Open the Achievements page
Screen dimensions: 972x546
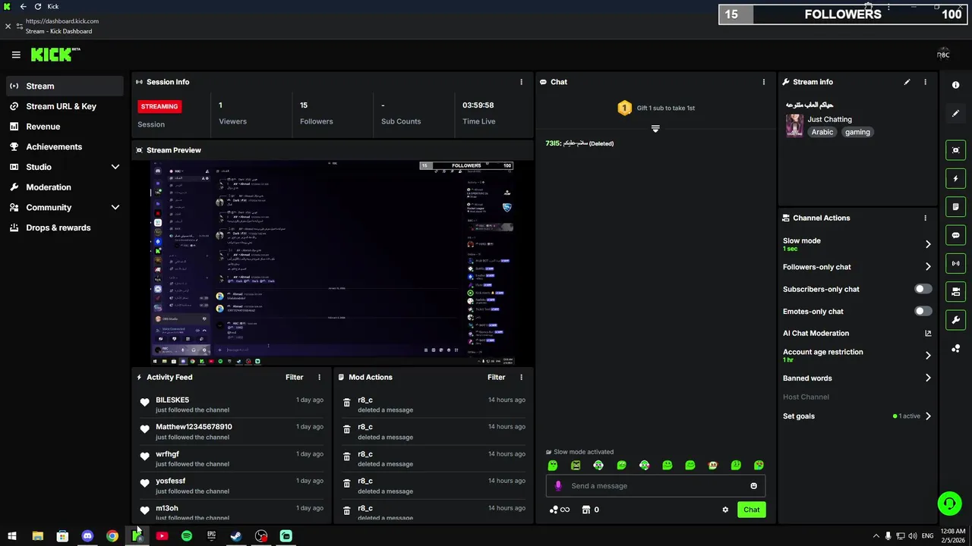pyautogui.click(x=65, y=146)
